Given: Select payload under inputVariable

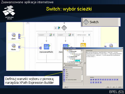Looking at the screenshot, I should click(x=73, y=53).
